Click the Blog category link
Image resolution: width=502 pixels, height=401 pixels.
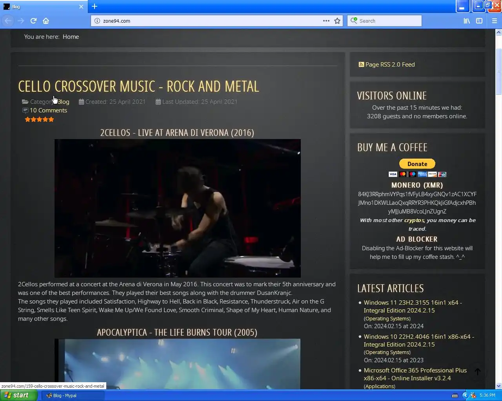[x=63, y=101]
